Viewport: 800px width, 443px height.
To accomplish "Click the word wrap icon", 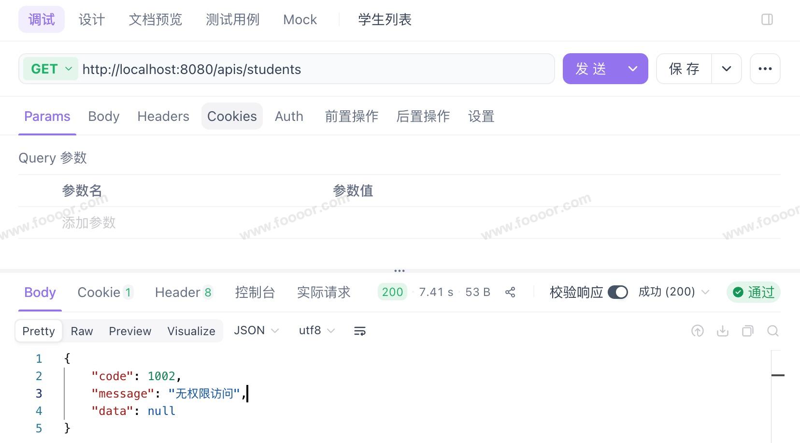I will coord(360,331).
